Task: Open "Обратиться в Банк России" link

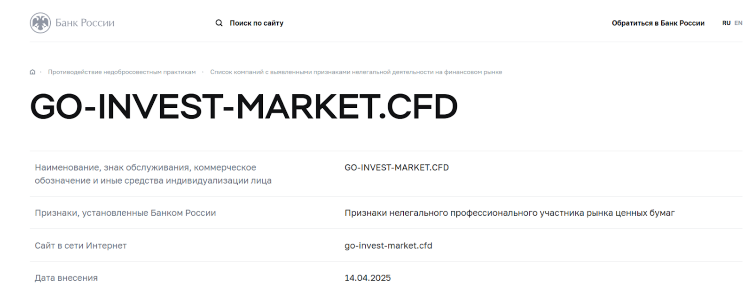Action: [658, 23]
